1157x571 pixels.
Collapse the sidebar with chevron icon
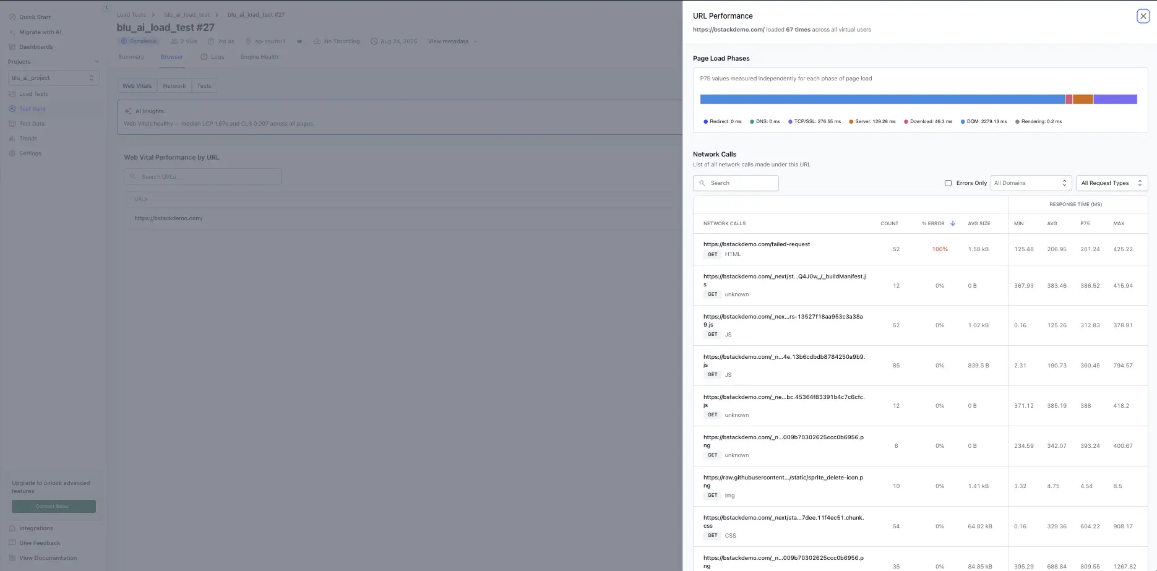(106, 7)
